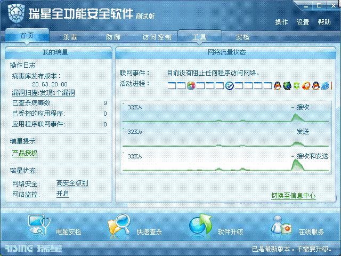Open the 帮助 menu

pyautogui.click(x=324, y=22)
